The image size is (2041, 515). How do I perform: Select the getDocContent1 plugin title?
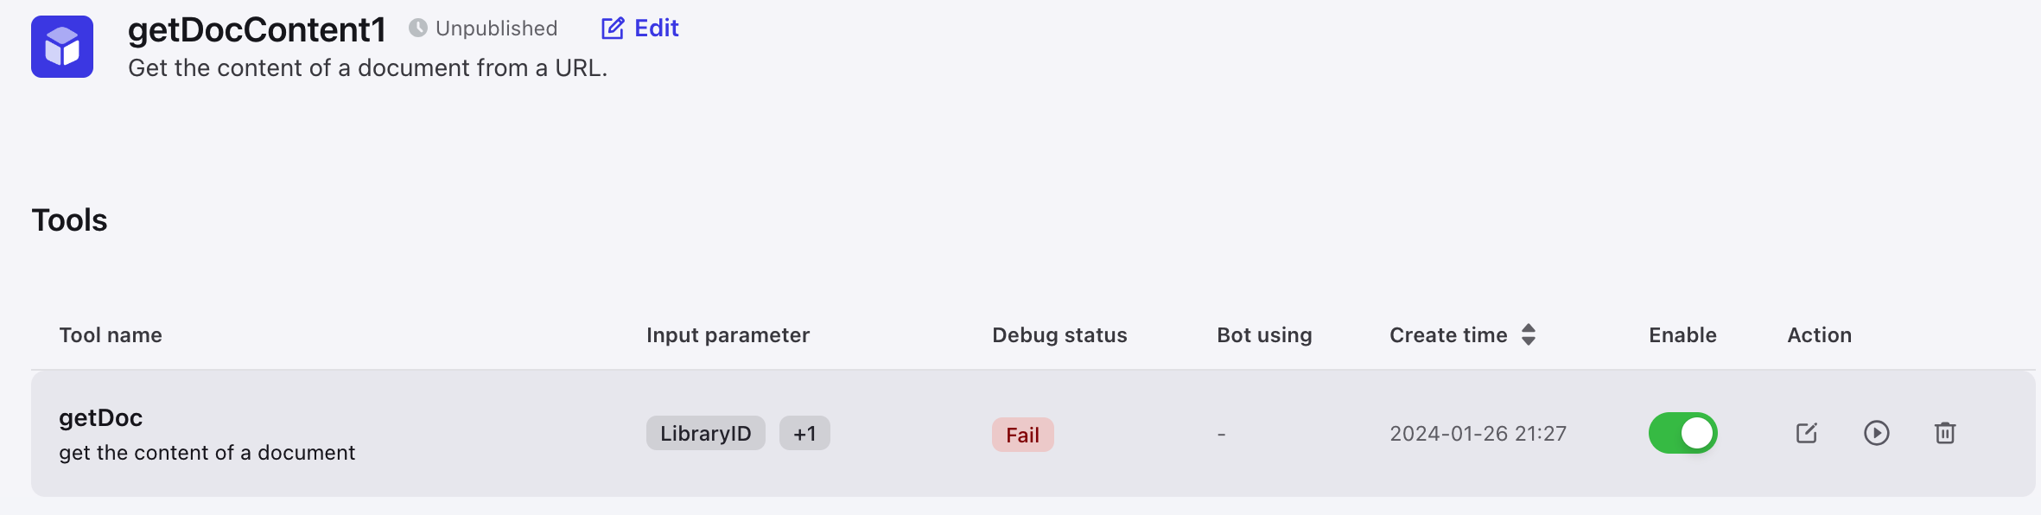[257, 29]
